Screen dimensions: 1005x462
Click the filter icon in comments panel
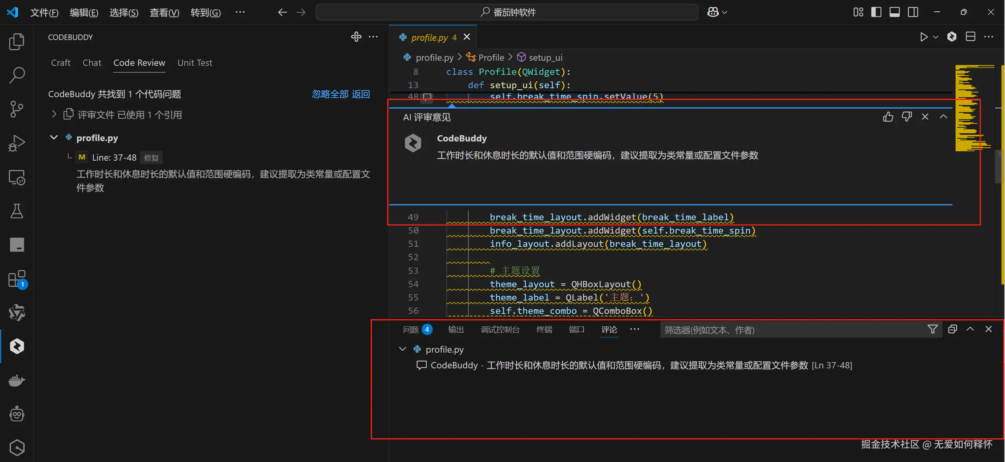932,329
